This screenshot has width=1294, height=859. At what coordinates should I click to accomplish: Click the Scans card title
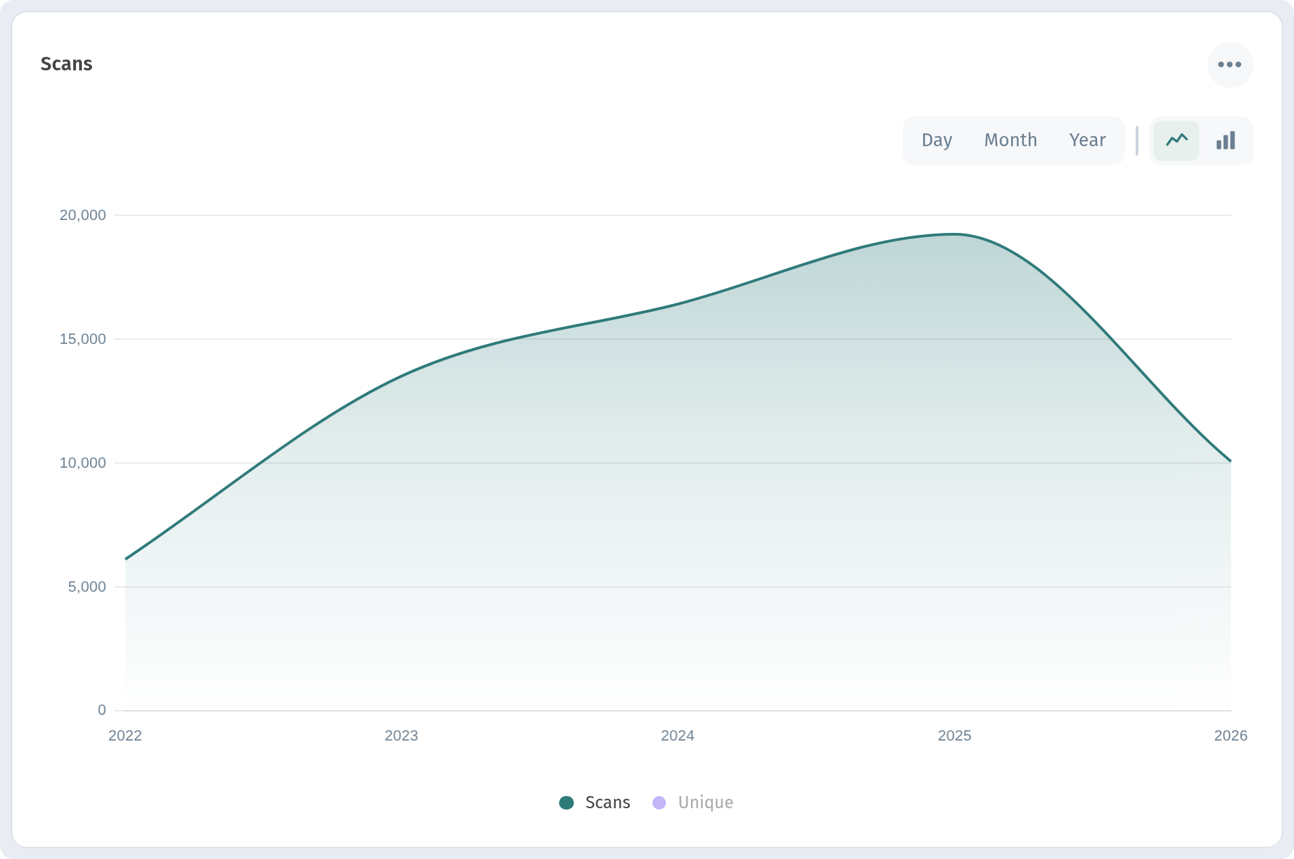[66, 64]
